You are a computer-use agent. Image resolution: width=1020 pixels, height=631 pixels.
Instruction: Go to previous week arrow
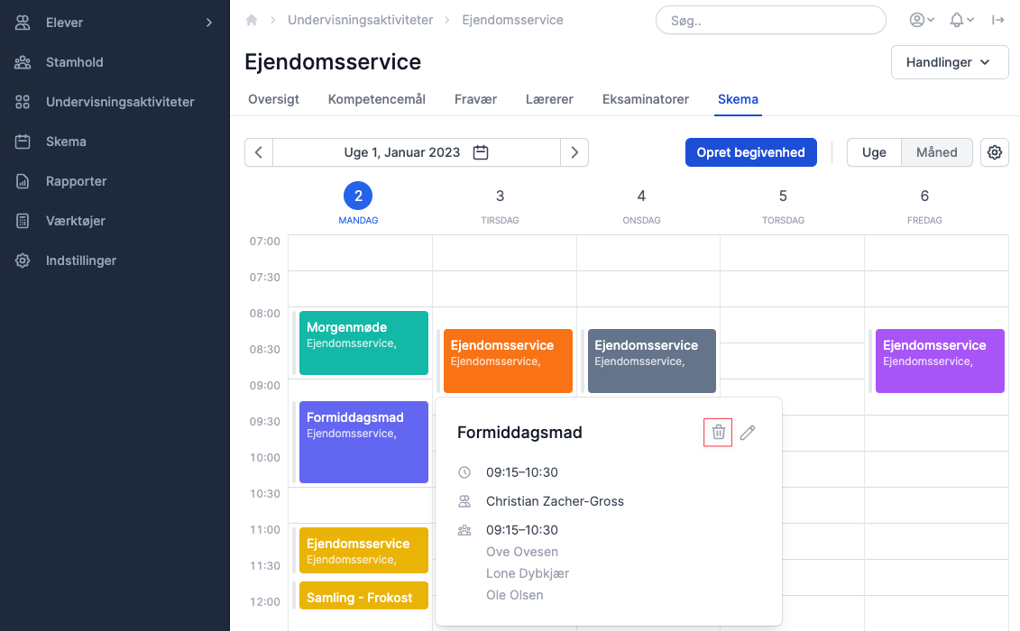tap(259, 152)
